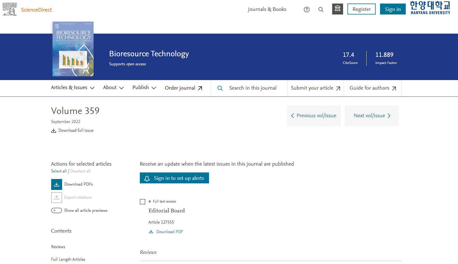Click the Search in this journal field
The height and width of the screenshot is (264, 458).
pos(253,88)
